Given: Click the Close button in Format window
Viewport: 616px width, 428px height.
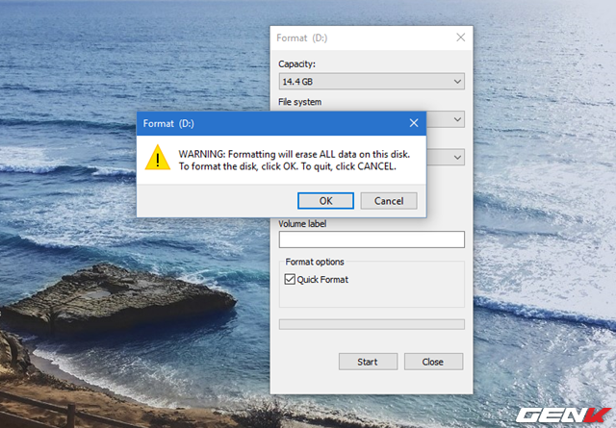Looking at the screenshot, I should pyautogui.click(x=433, y=362).
